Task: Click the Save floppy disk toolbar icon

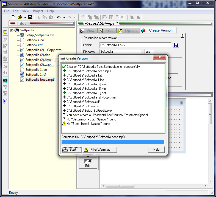Action: (x=30, y=17)
